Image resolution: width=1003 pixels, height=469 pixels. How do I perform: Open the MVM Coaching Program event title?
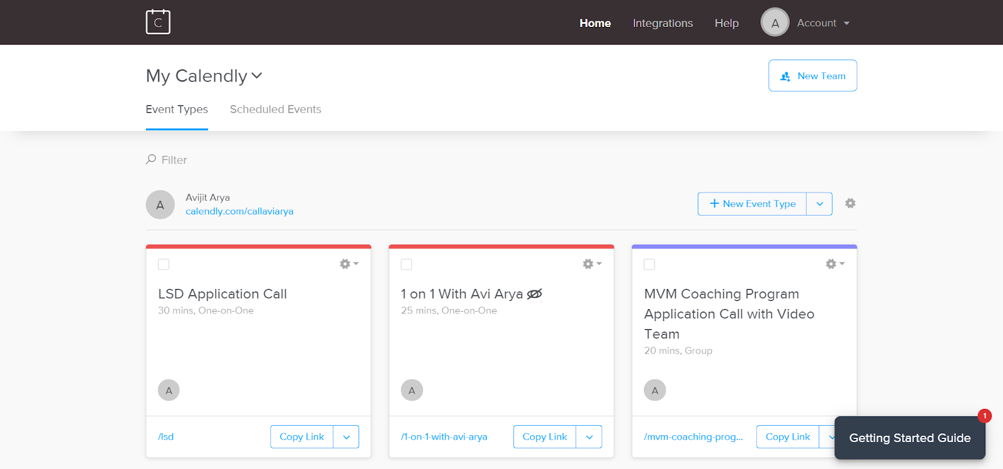(729, 314)
